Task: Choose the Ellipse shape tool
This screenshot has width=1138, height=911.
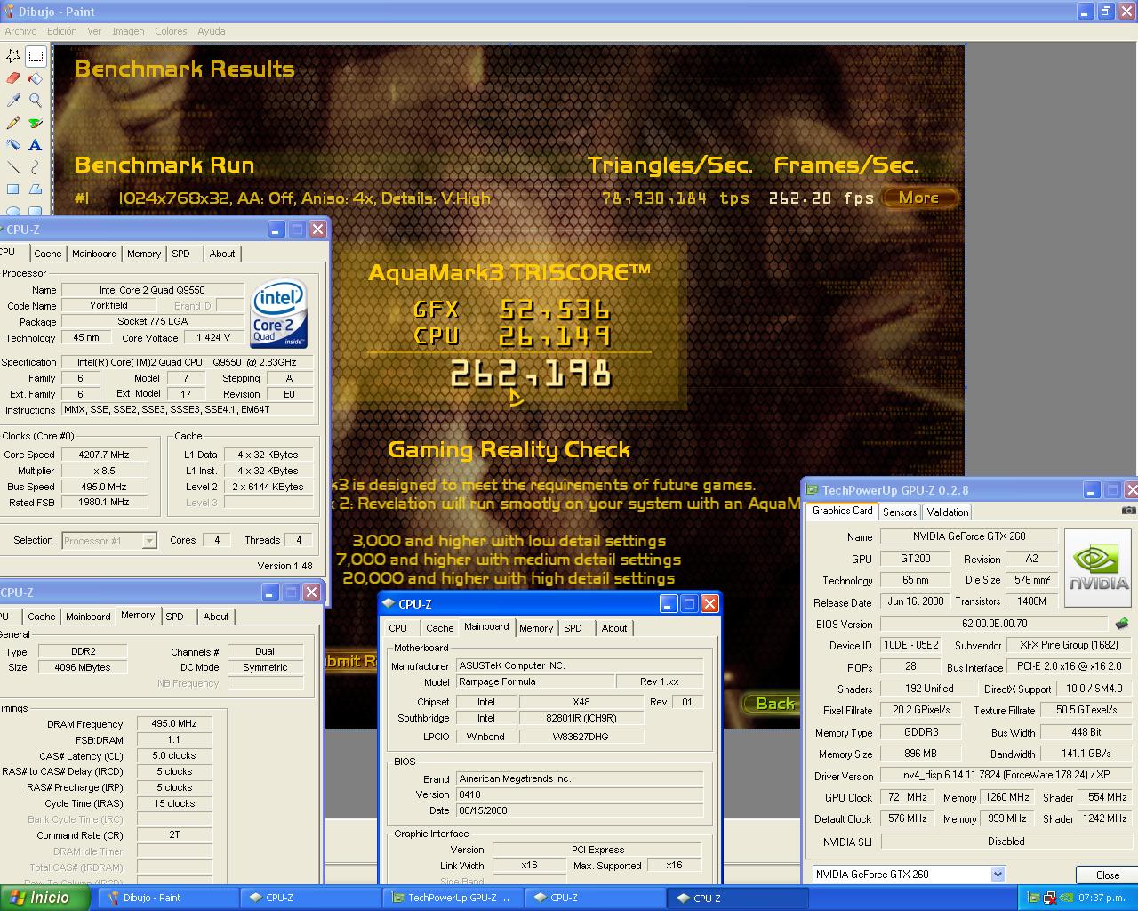Action: pos(13,211)
